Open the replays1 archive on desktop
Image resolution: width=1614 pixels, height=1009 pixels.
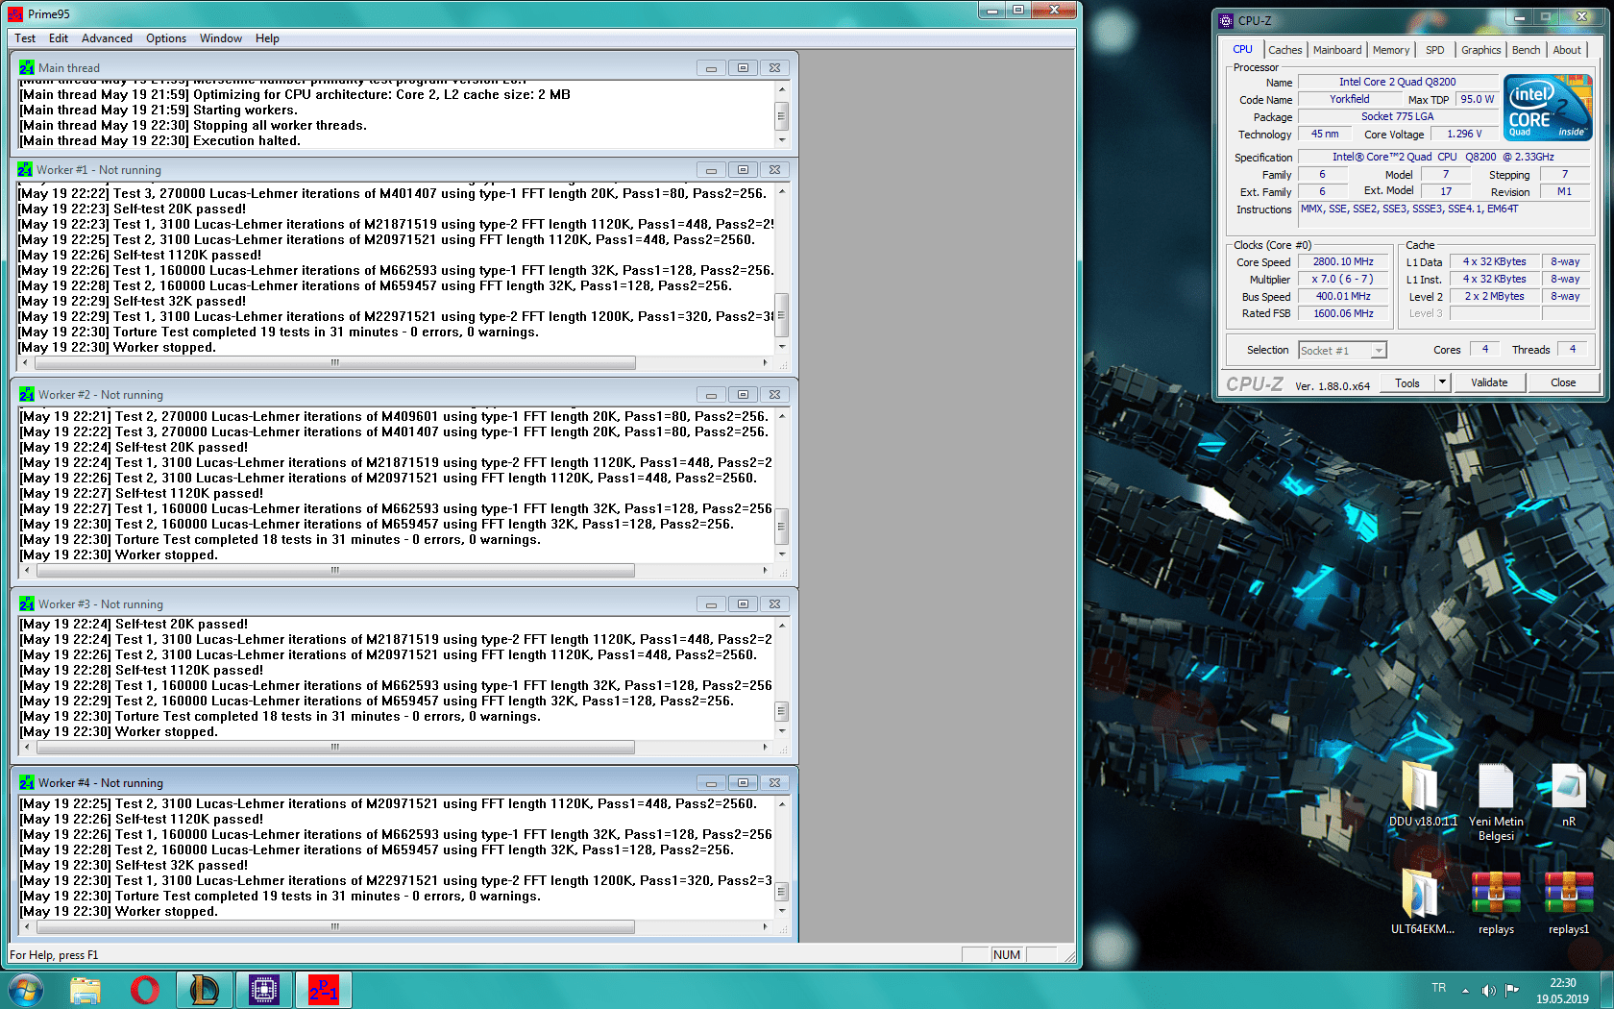(1569, 902)
